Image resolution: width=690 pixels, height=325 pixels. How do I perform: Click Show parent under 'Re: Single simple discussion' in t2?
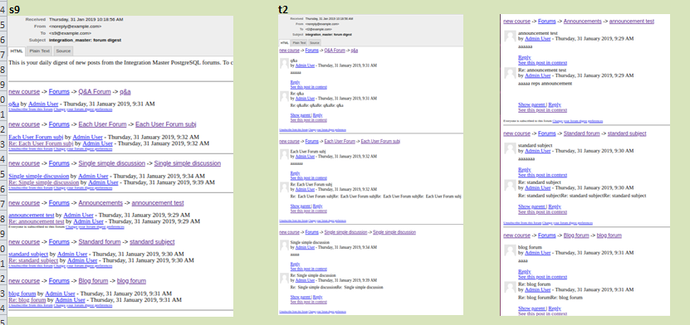[x=301, y=297]
